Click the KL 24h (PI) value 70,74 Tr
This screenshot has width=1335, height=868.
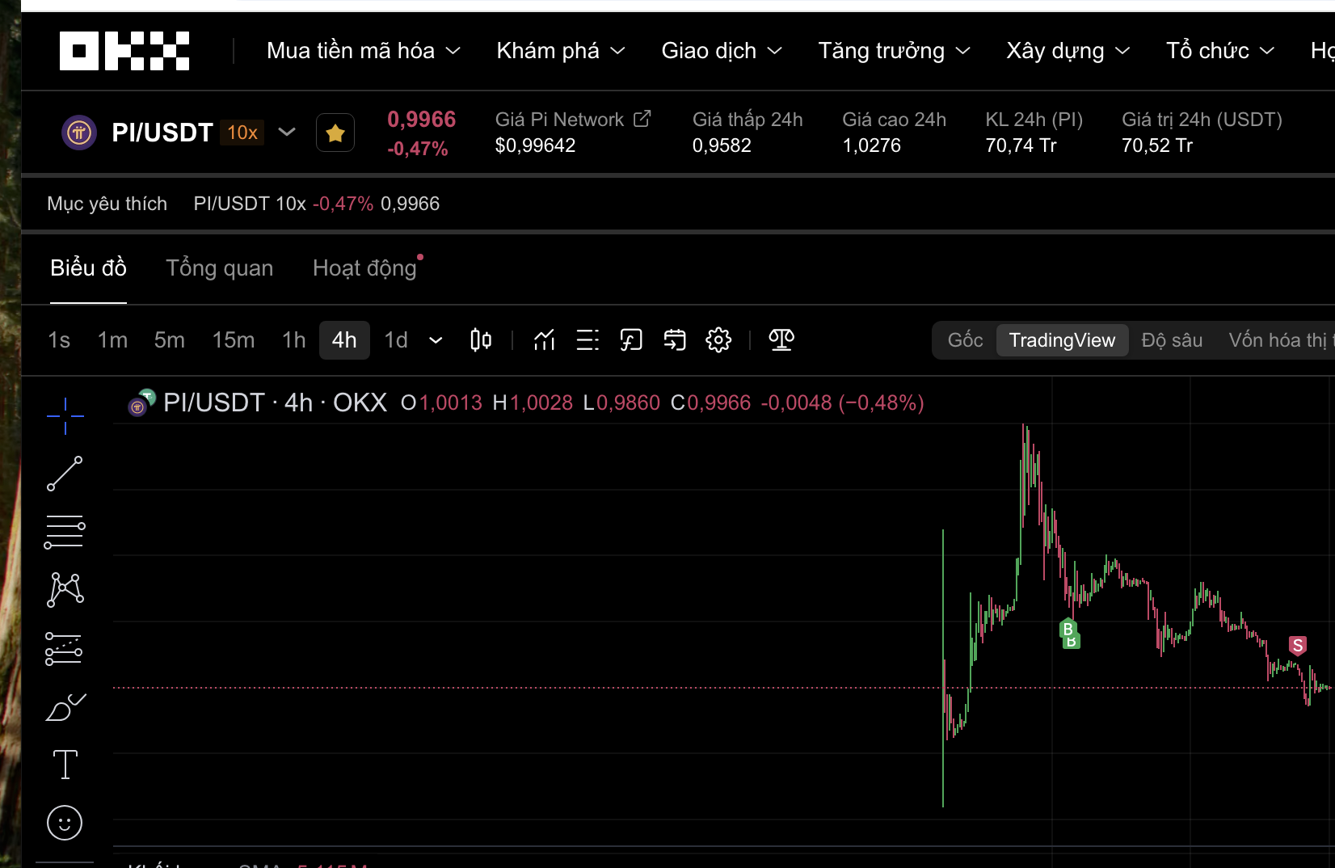1021,145
